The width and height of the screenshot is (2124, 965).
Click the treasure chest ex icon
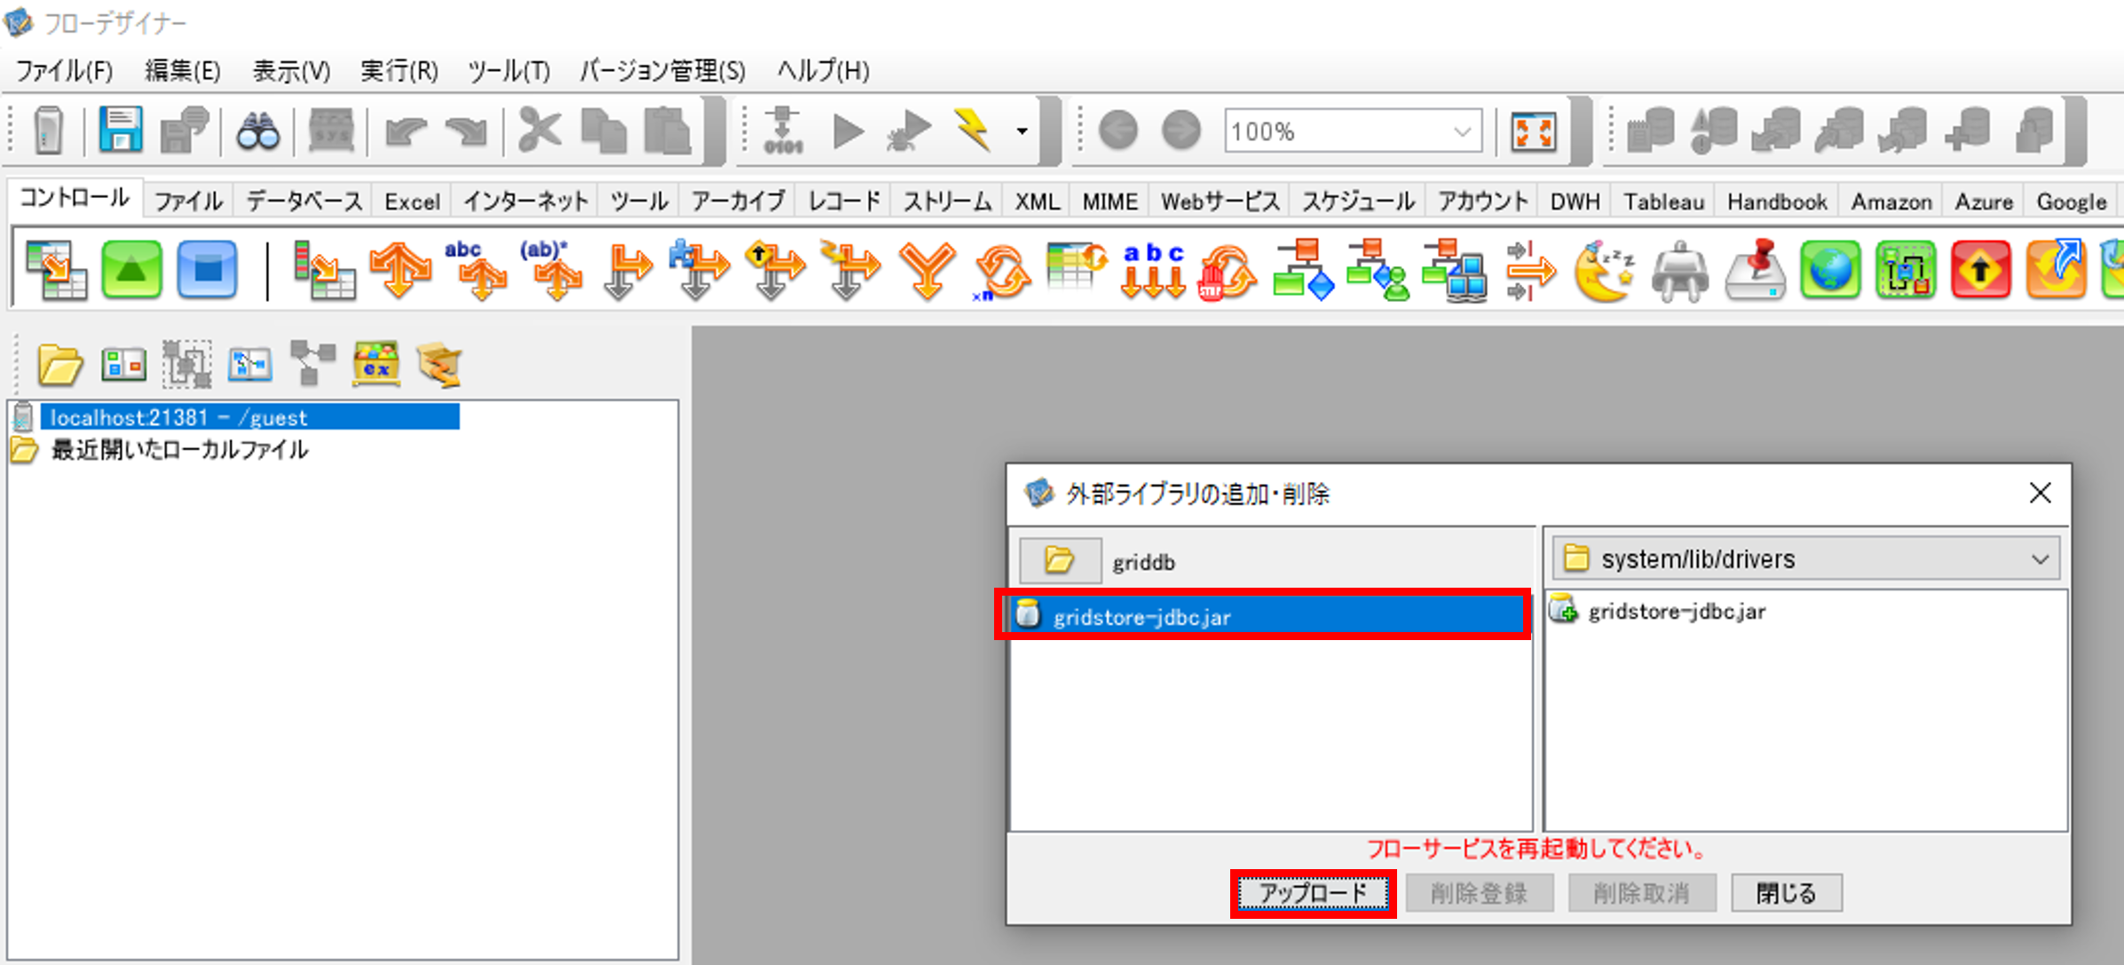point(376,364)
